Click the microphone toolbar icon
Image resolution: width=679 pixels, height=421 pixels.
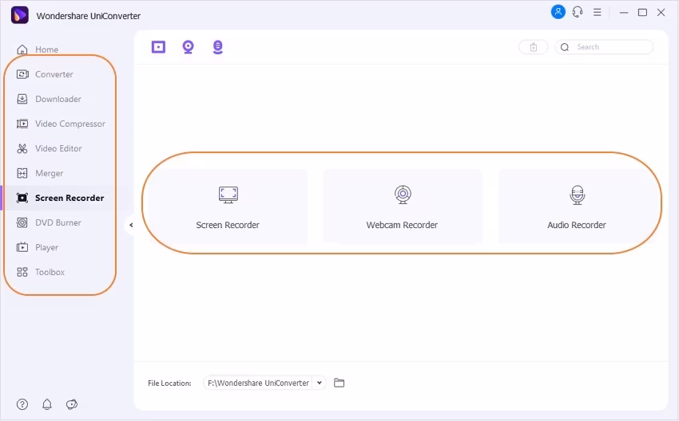pyautogui.click(x=218, y=47)
